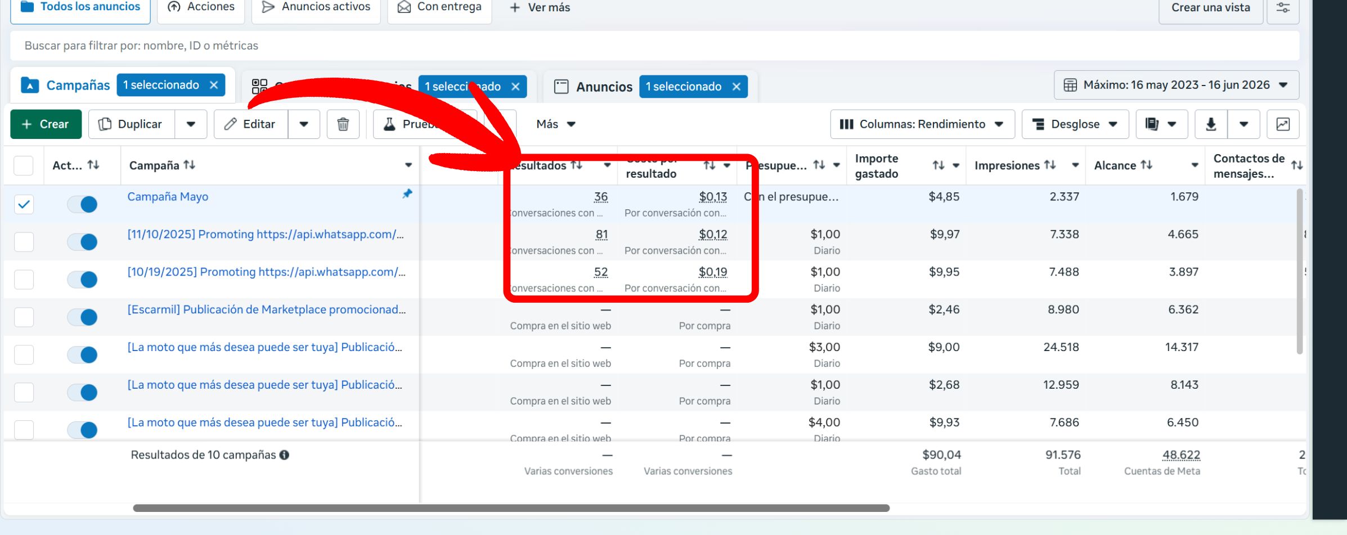Open Alcance column options arrow

[x=1195, y=165]
